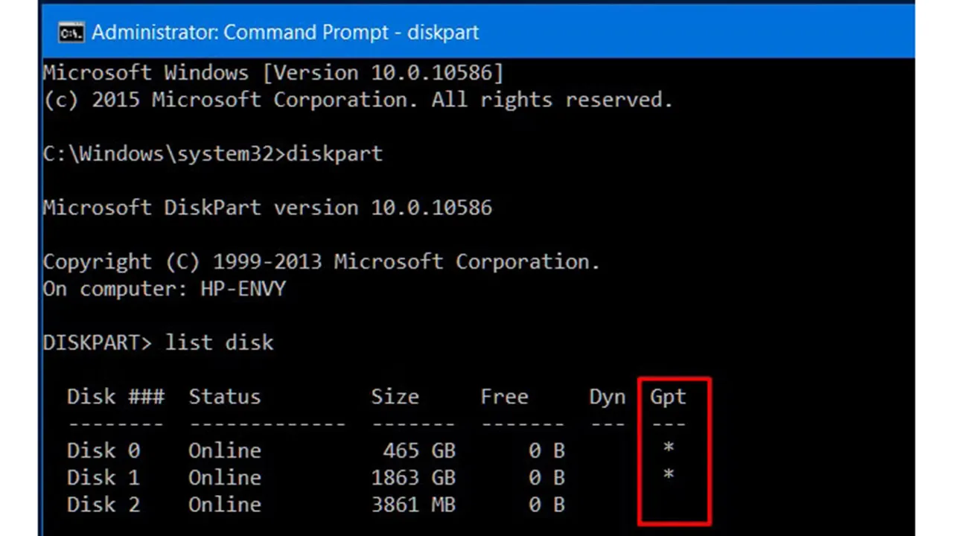The image size is (953, 536).
Task: Select the Dyn column header
Action: tap(607, 396)
